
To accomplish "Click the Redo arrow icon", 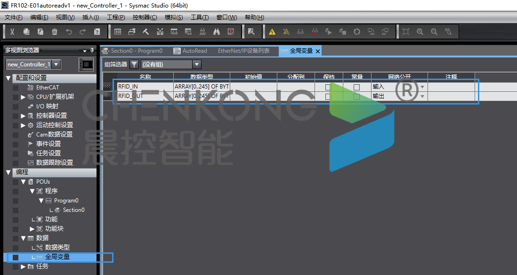I will [x=83, y=32].
